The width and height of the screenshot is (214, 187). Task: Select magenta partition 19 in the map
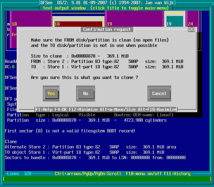pyautogui.click(x=109, y=24)
